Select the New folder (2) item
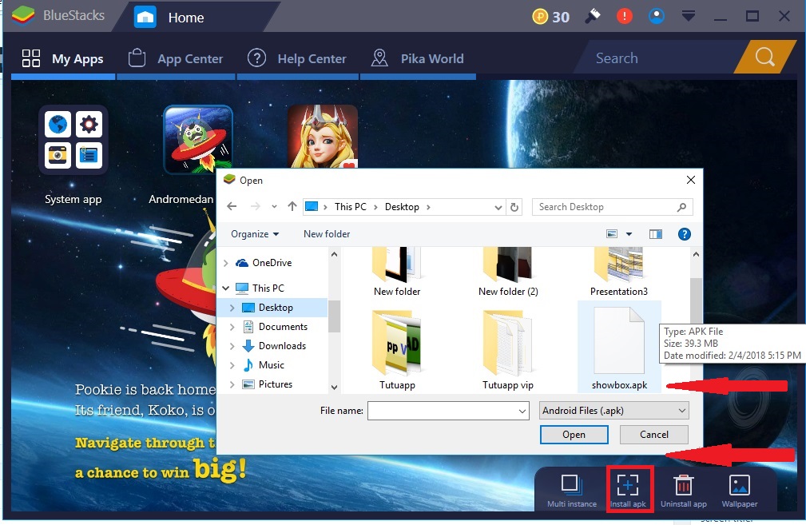The height and width of the screenshot is (525, 806). pyautogui.click(x=508, y=272)
